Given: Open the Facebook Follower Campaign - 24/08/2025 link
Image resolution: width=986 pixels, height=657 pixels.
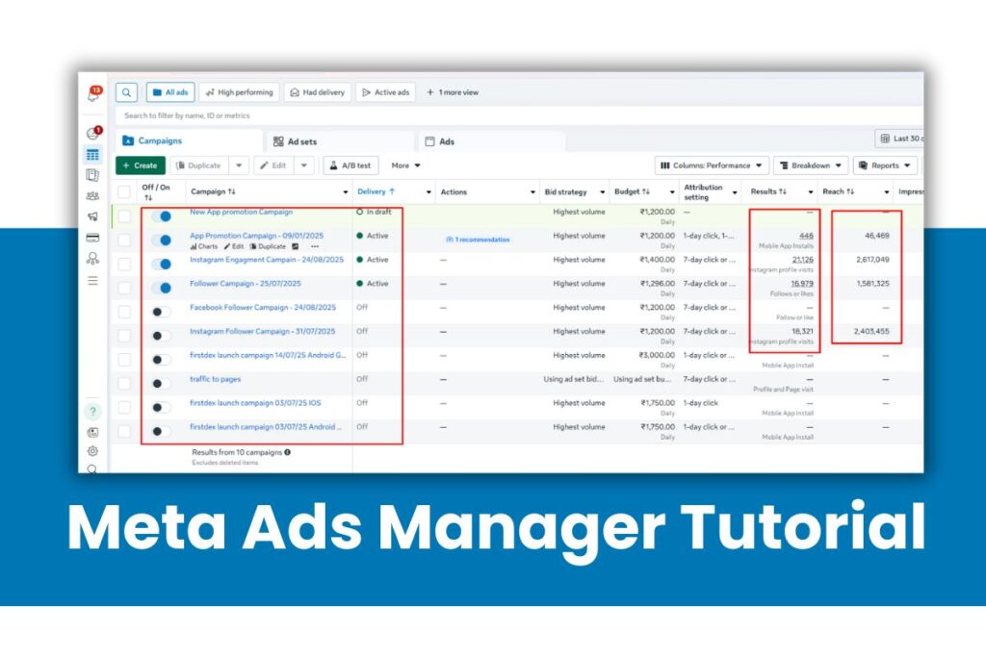Looking at the screenshot, I should pyautogui.click(x=262, y=307).
